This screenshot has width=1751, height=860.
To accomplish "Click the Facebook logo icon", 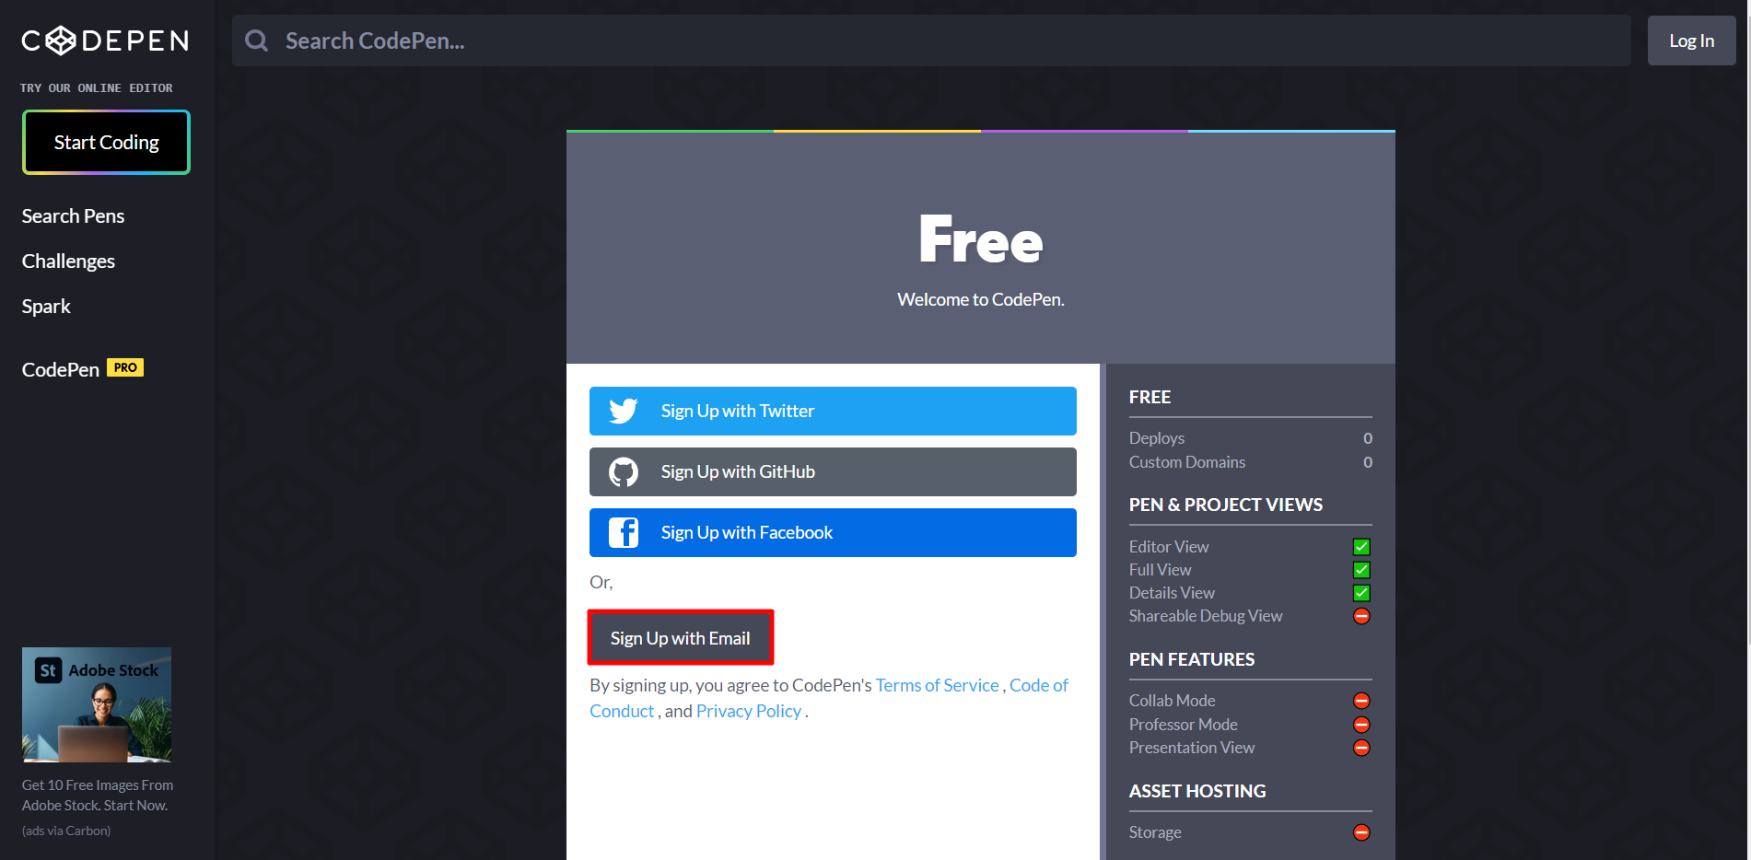I will coord(624,532).
